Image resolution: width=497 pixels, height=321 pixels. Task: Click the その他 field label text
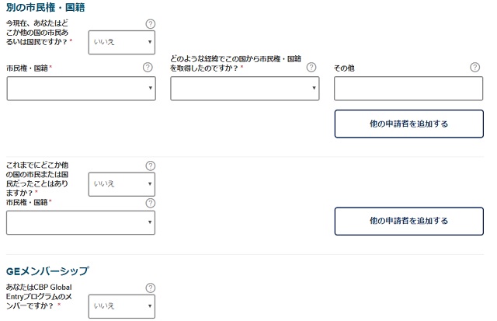[344, 68]
